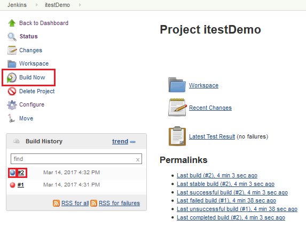Click the Status magnifier icon

click(x=12, y=37)
